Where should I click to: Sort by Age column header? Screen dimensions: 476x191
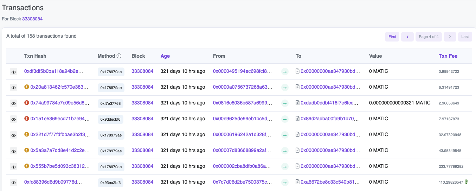coord(165,56)
